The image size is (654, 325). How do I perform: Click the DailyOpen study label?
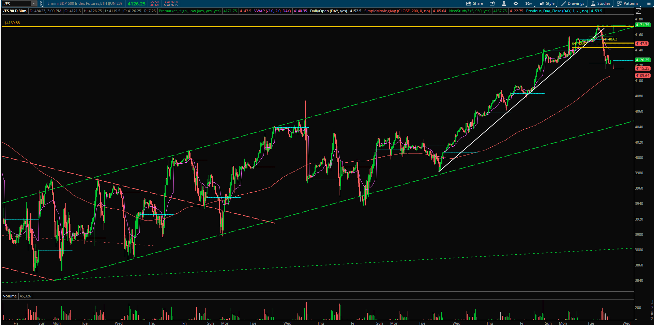tap(328, 11)
